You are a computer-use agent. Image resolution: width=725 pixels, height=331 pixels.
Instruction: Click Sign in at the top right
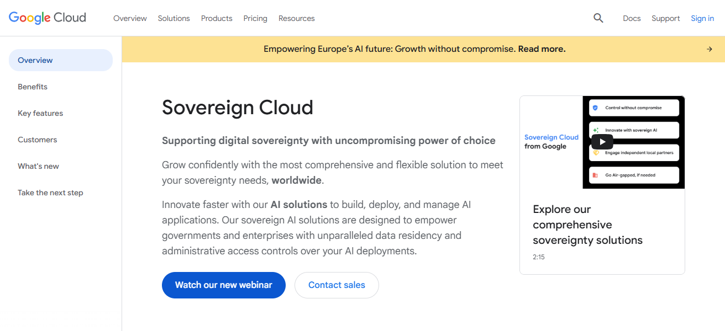point(702,18)
